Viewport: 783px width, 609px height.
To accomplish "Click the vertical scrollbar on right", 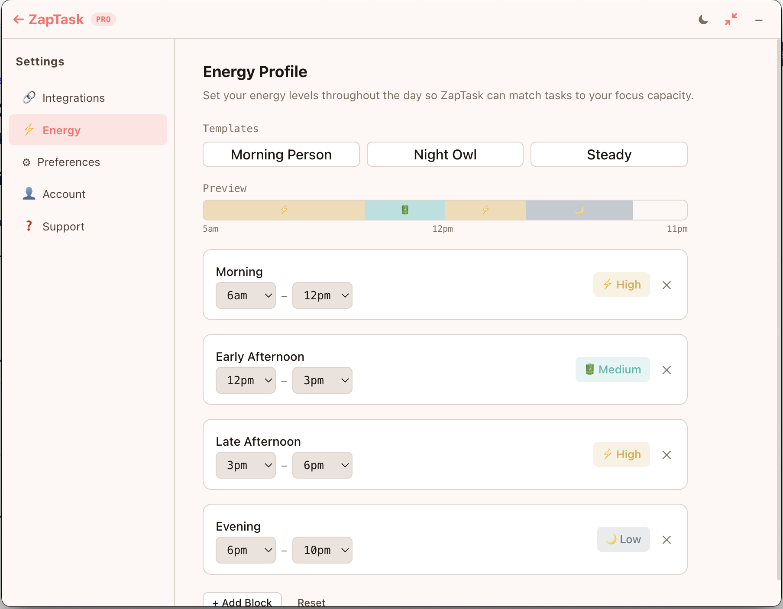I will (x=779, y=310).
